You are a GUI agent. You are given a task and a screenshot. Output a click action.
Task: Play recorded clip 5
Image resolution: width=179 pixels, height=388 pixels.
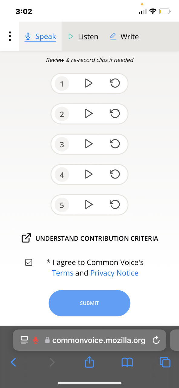[88, 204]
